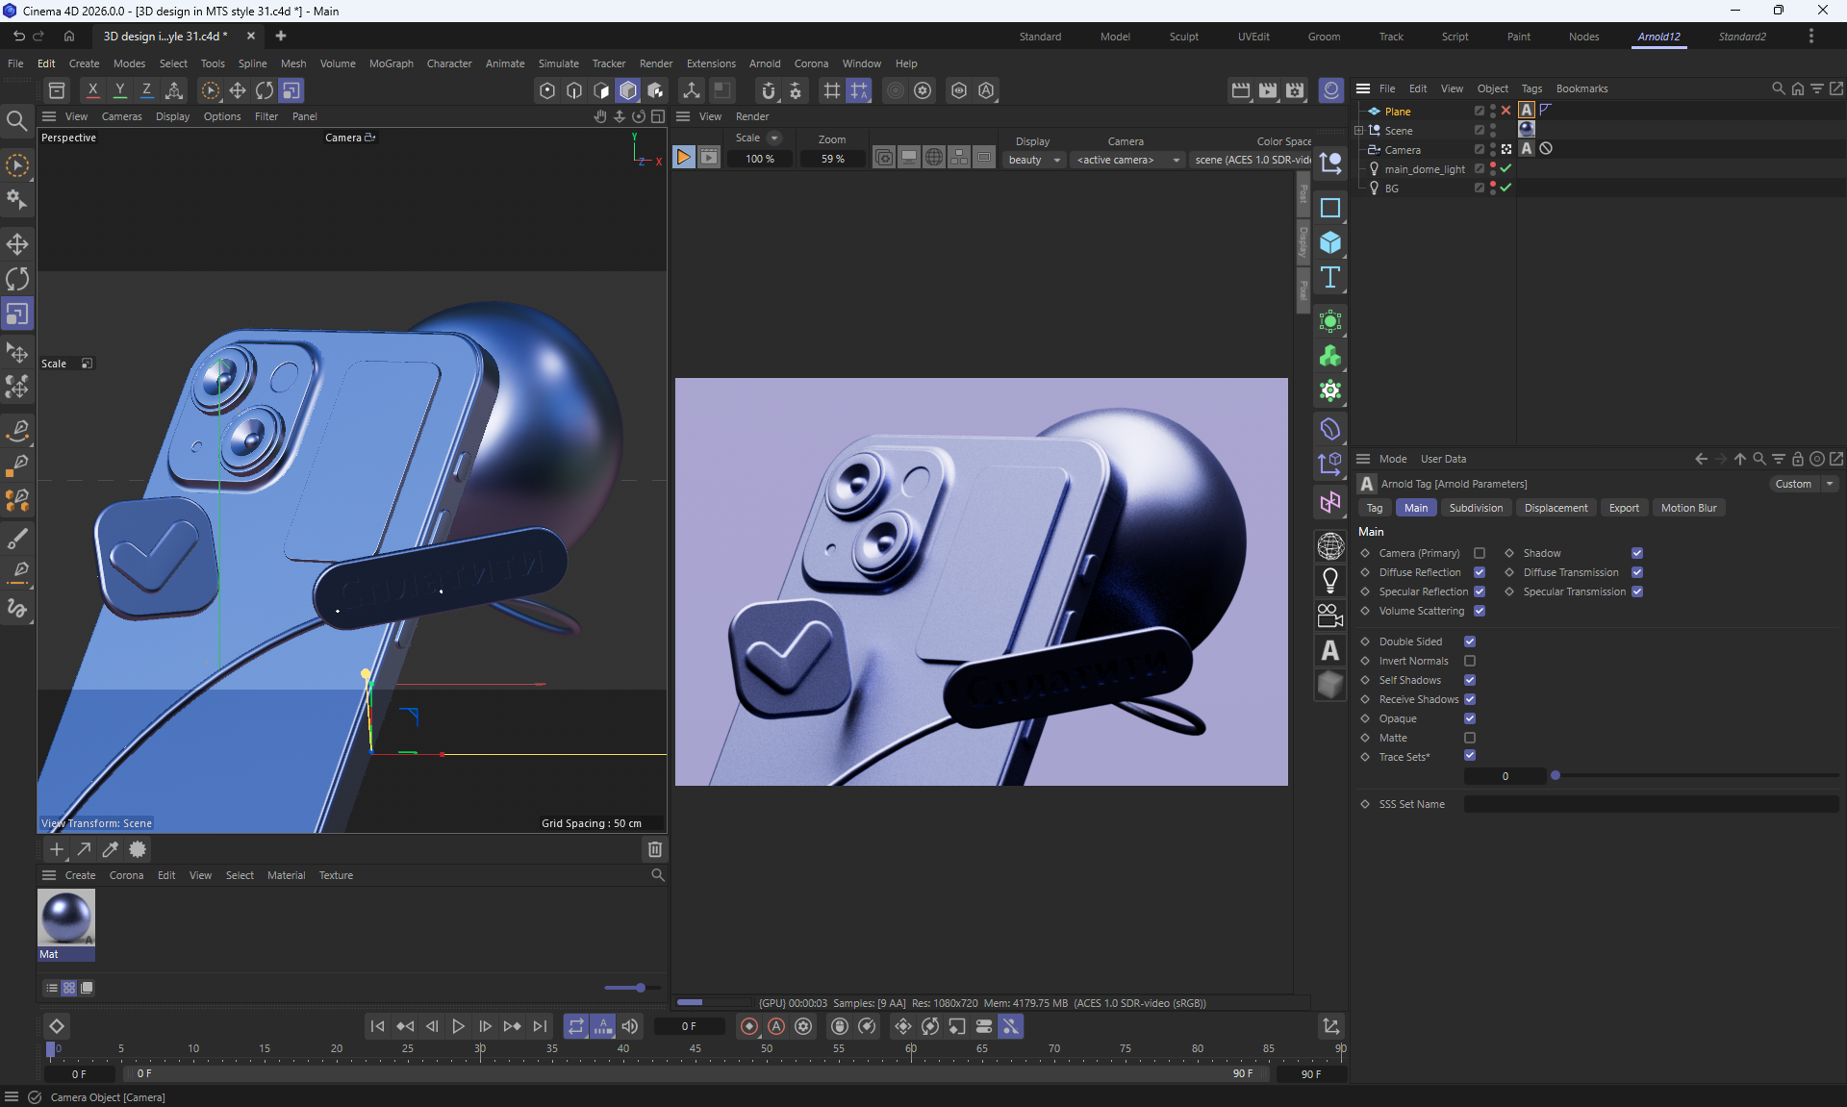Screen dimensions: 1847x1107
Task: Expand the Scene object in hierarchy
Action: pyautogui.click(x=1358, y=131)
